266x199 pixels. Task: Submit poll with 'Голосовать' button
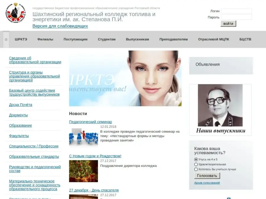pyautogui.click(x=207, y=176)
